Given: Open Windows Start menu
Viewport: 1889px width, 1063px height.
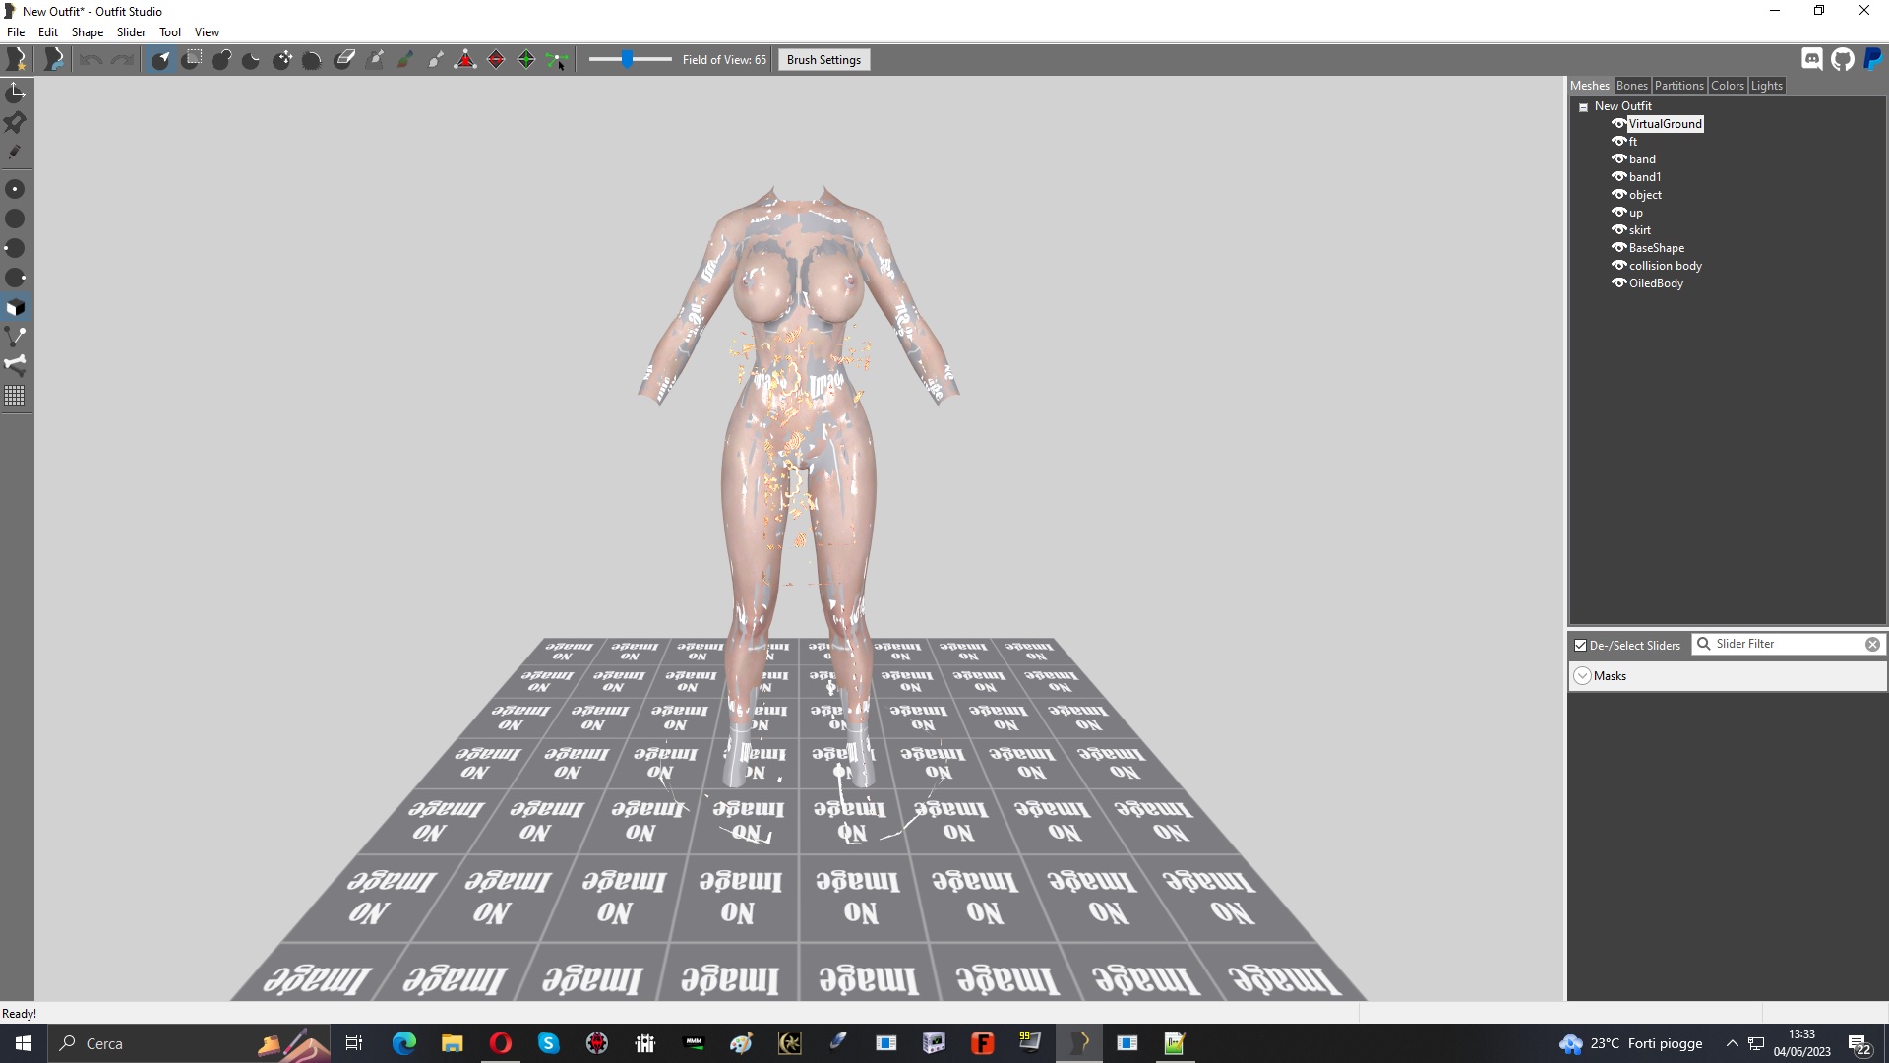Looking at the screenshot, I should (24, 1043).
